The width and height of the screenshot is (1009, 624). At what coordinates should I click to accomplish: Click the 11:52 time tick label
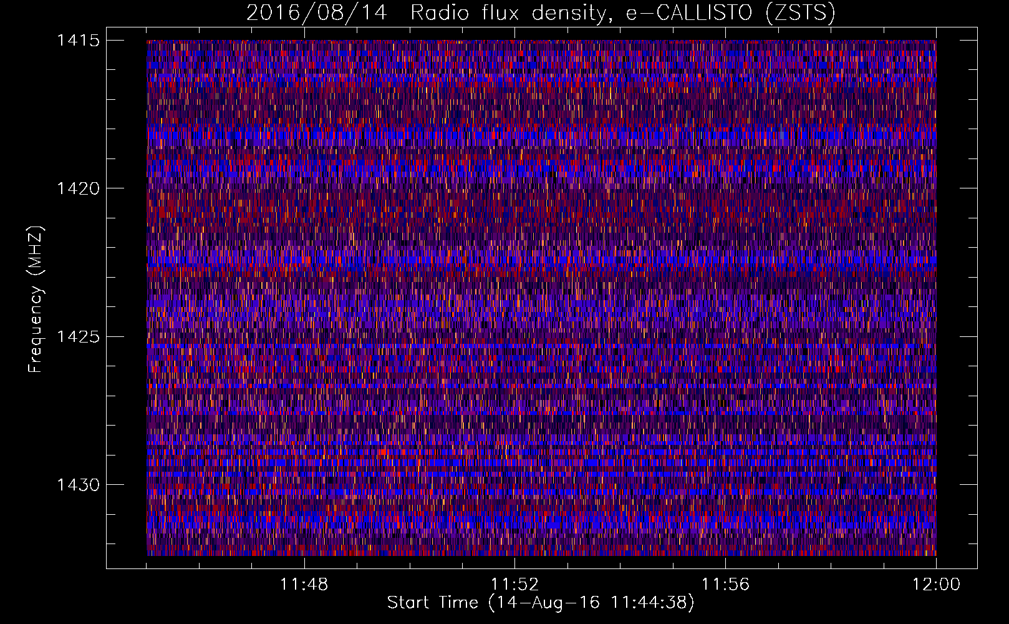click(x=514, y=585)
